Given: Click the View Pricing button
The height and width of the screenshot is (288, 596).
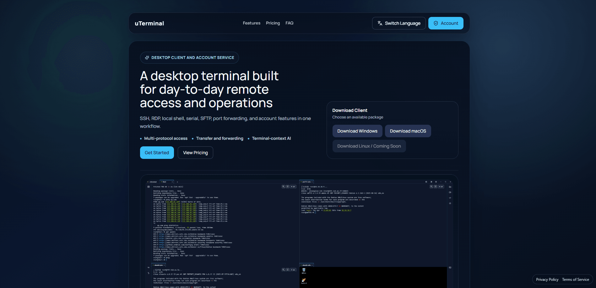Looking at the screenshot, I should click(x=195, y=153).
